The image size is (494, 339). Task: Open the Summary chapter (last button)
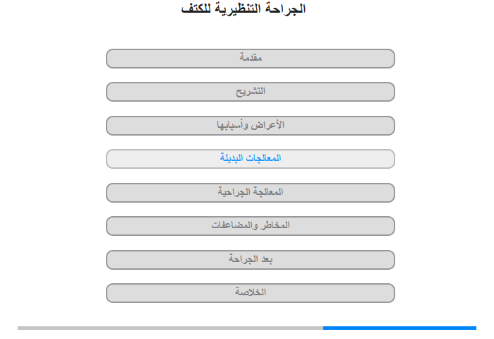[251, 293]
